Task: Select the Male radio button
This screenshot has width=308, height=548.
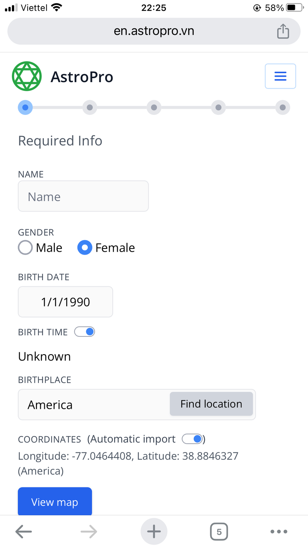Action: [25, 247]
